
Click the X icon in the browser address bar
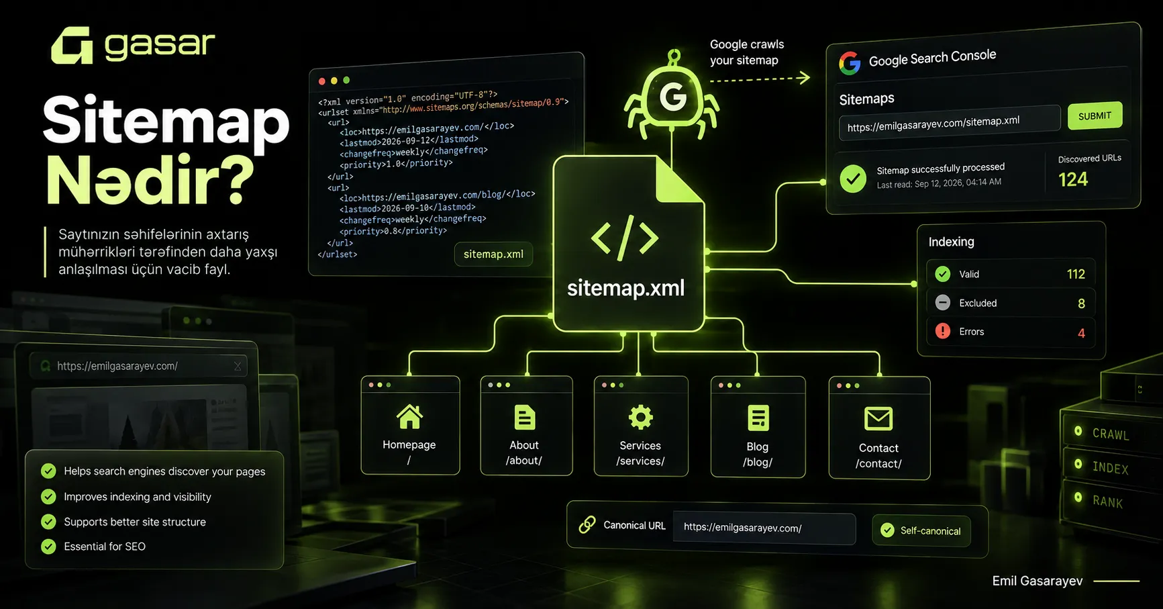coord(238,366)
